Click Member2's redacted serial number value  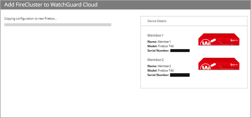point(180,75)
